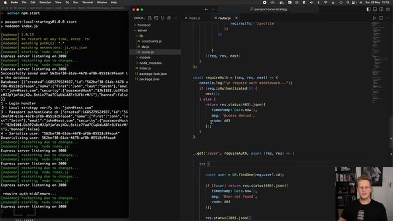Open the Terminal menu

coord(87,2)
